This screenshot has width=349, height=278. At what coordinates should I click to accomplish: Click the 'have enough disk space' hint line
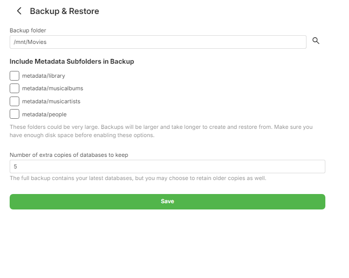coord(82,135)
